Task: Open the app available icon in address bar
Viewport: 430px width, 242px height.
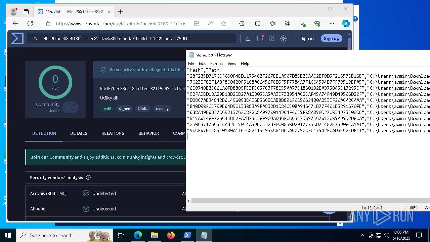Action: (x=197, y=24)
